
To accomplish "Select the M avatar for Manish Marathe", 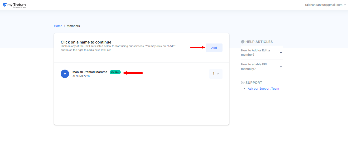I will [65, 74].
